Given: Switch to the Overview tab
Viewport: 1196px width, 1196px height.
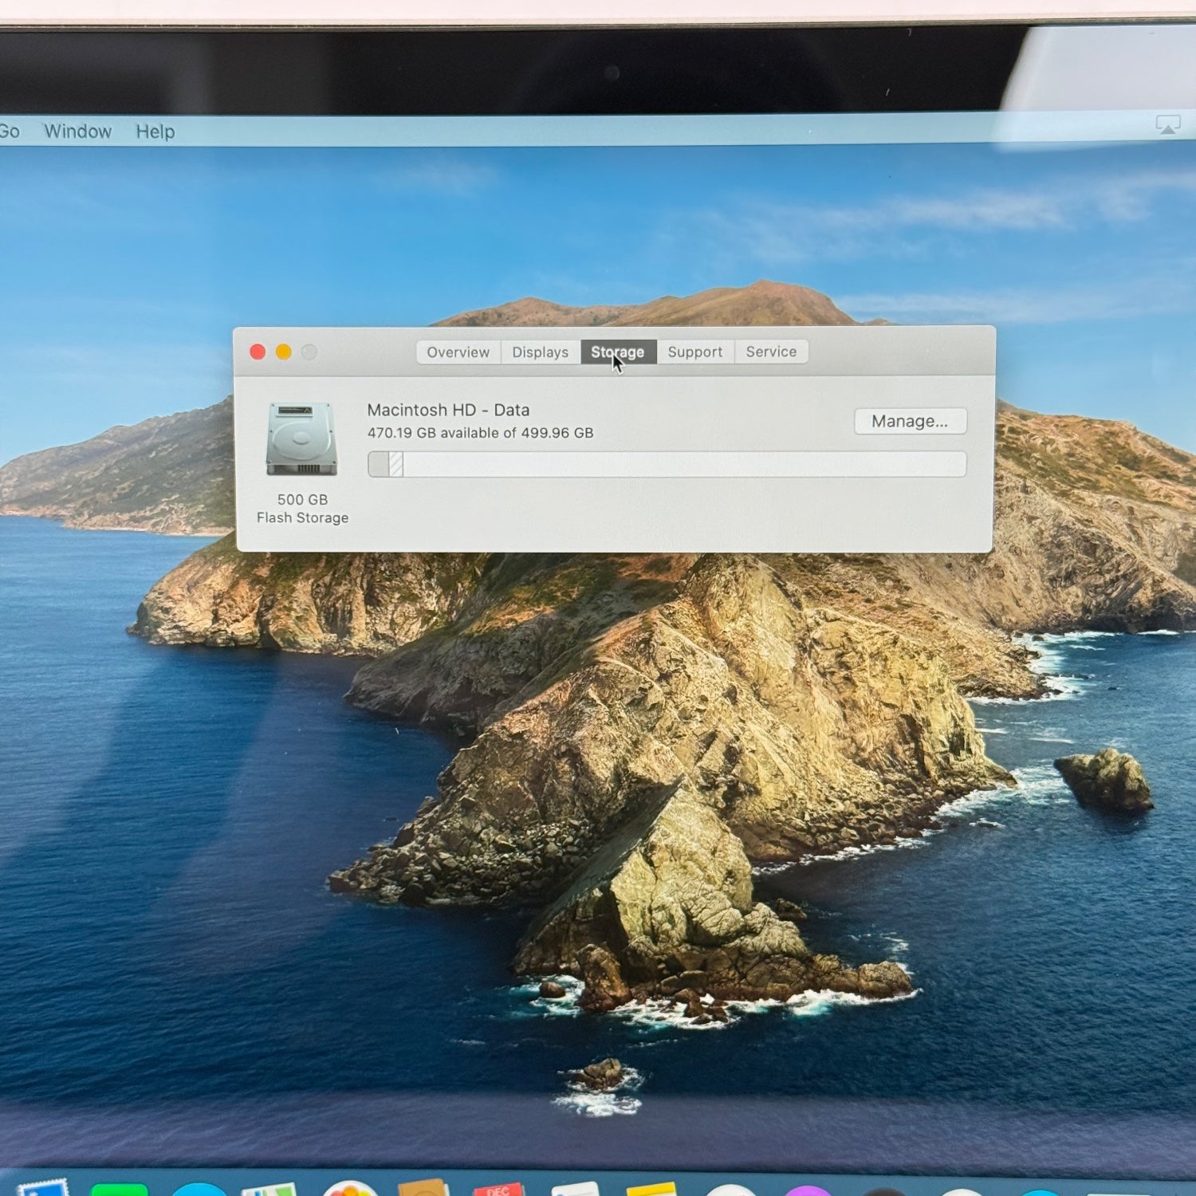Looking at the screenshot, I should pyautogui.click(x=458, y=352).
